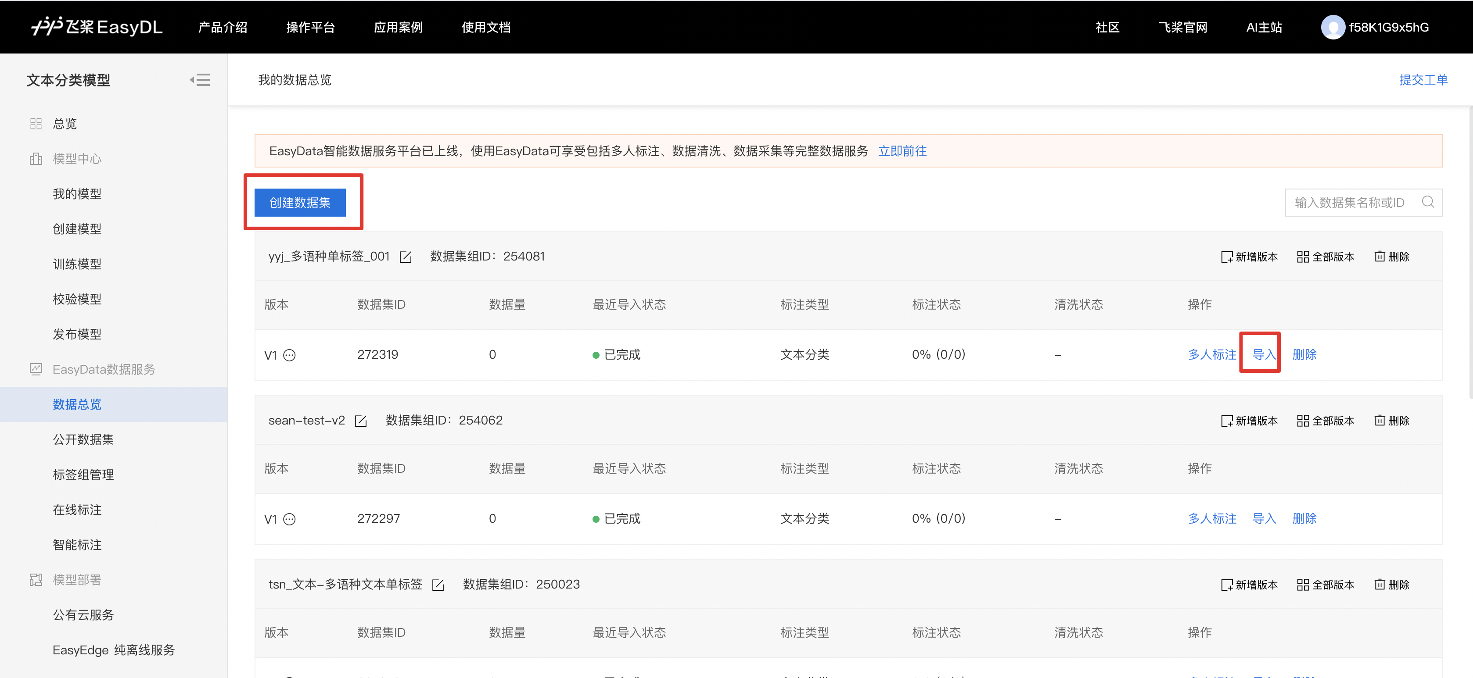Open 操作平台 in top navigation
1473x678 pixels.
pos(310,28)
